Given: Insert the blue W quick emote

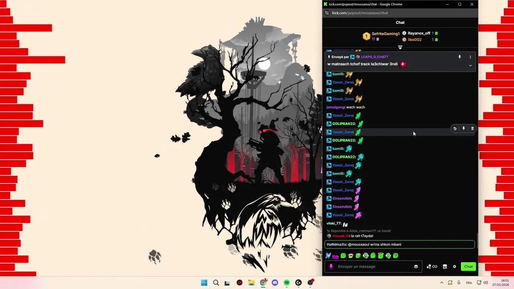Looking at the screenshot, I should click(328, 256).
